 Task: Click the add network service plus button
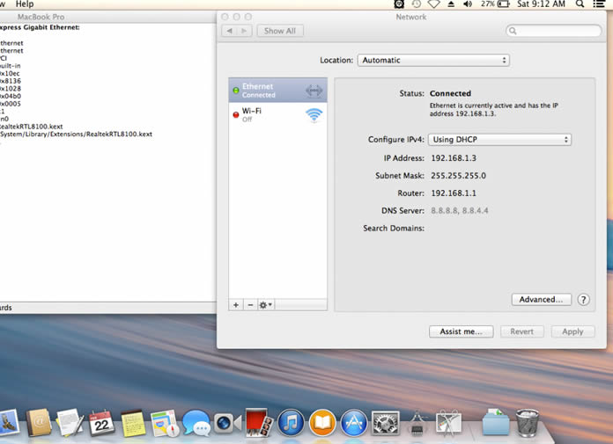click(x=236, y=304)
